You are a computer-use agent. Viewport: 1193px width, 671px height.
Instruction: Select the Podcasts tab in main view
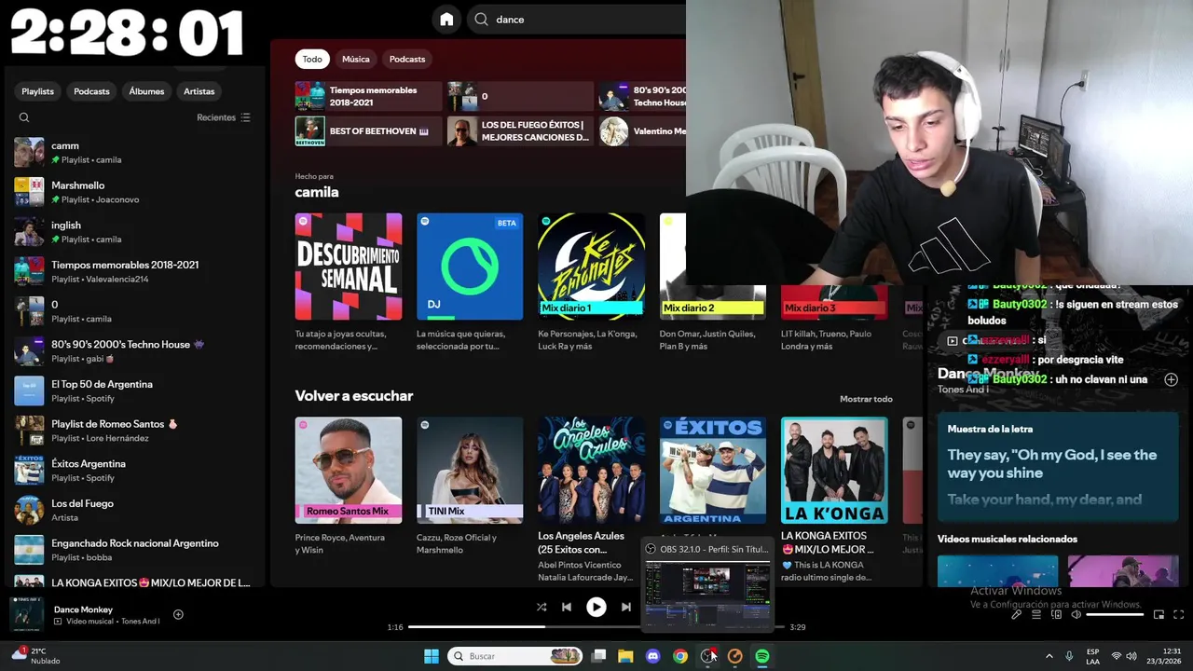tap(407, 59)
